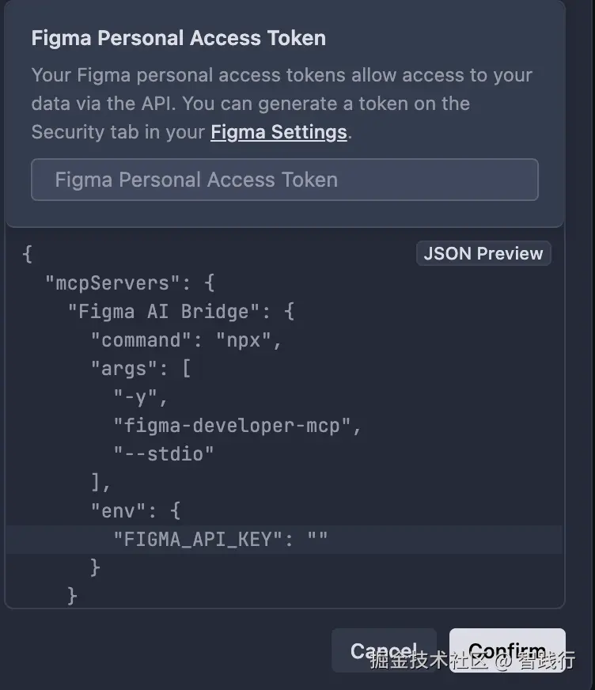Click the "env" key line
The width and height of the screenshot is (595, 690).
pyautogui.click(x=135, y=511)
